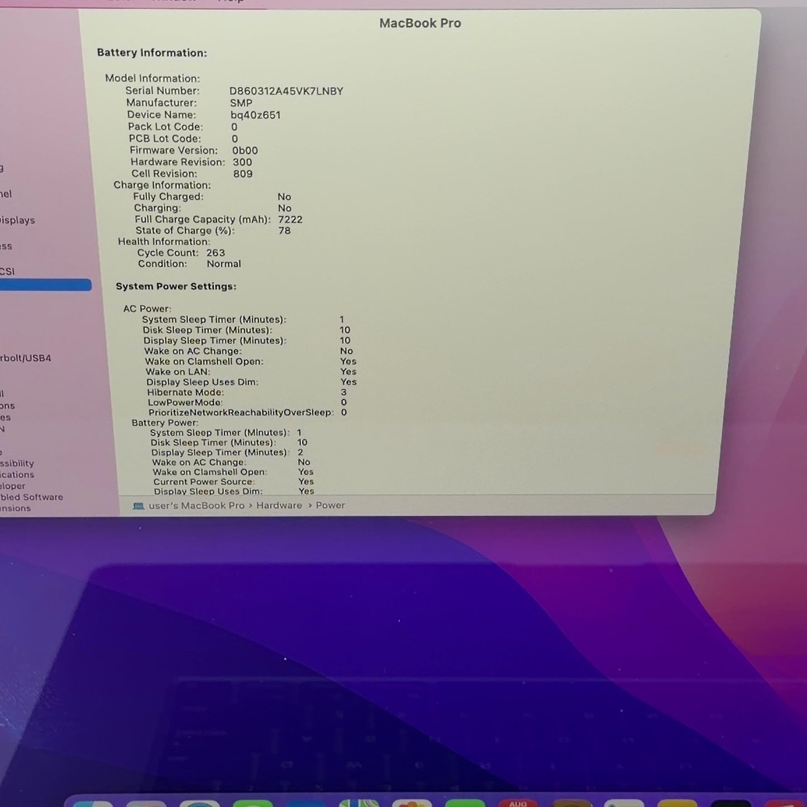Click the "Fully Charged:" label
Viewport: 807px width, 807px height.
(168, 197)
